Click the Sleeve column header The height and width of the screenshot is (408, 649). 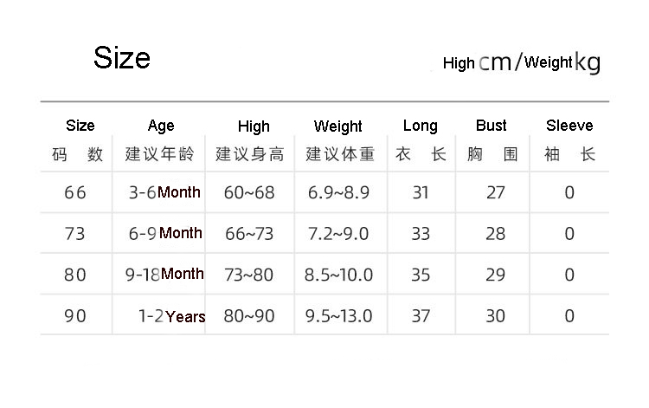pyautogui.click(x=569, y=126)
